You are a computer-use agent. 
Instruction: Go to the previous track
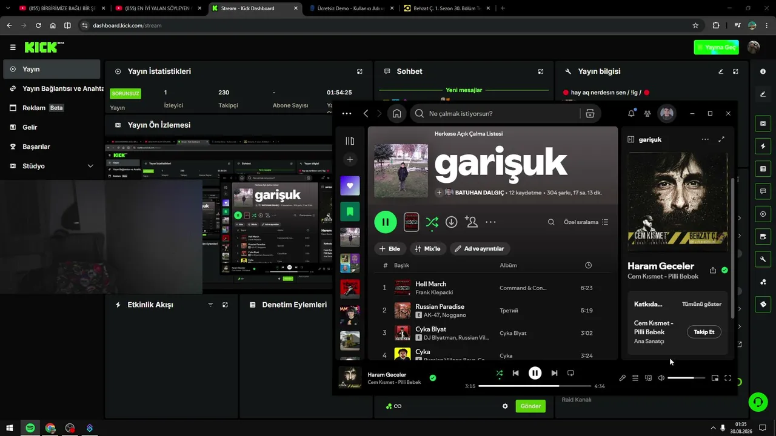(x=515, y=373)
